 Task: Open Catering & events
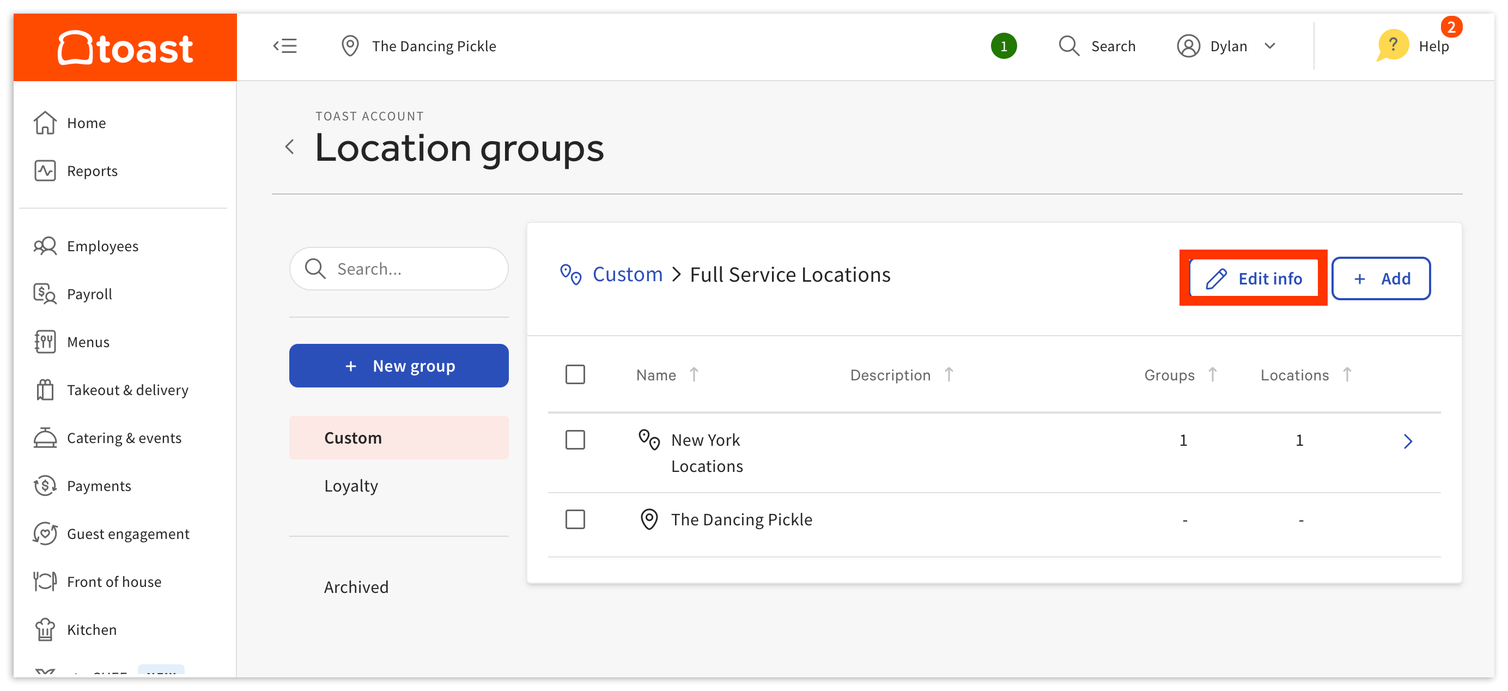click(x=124, y=438)
